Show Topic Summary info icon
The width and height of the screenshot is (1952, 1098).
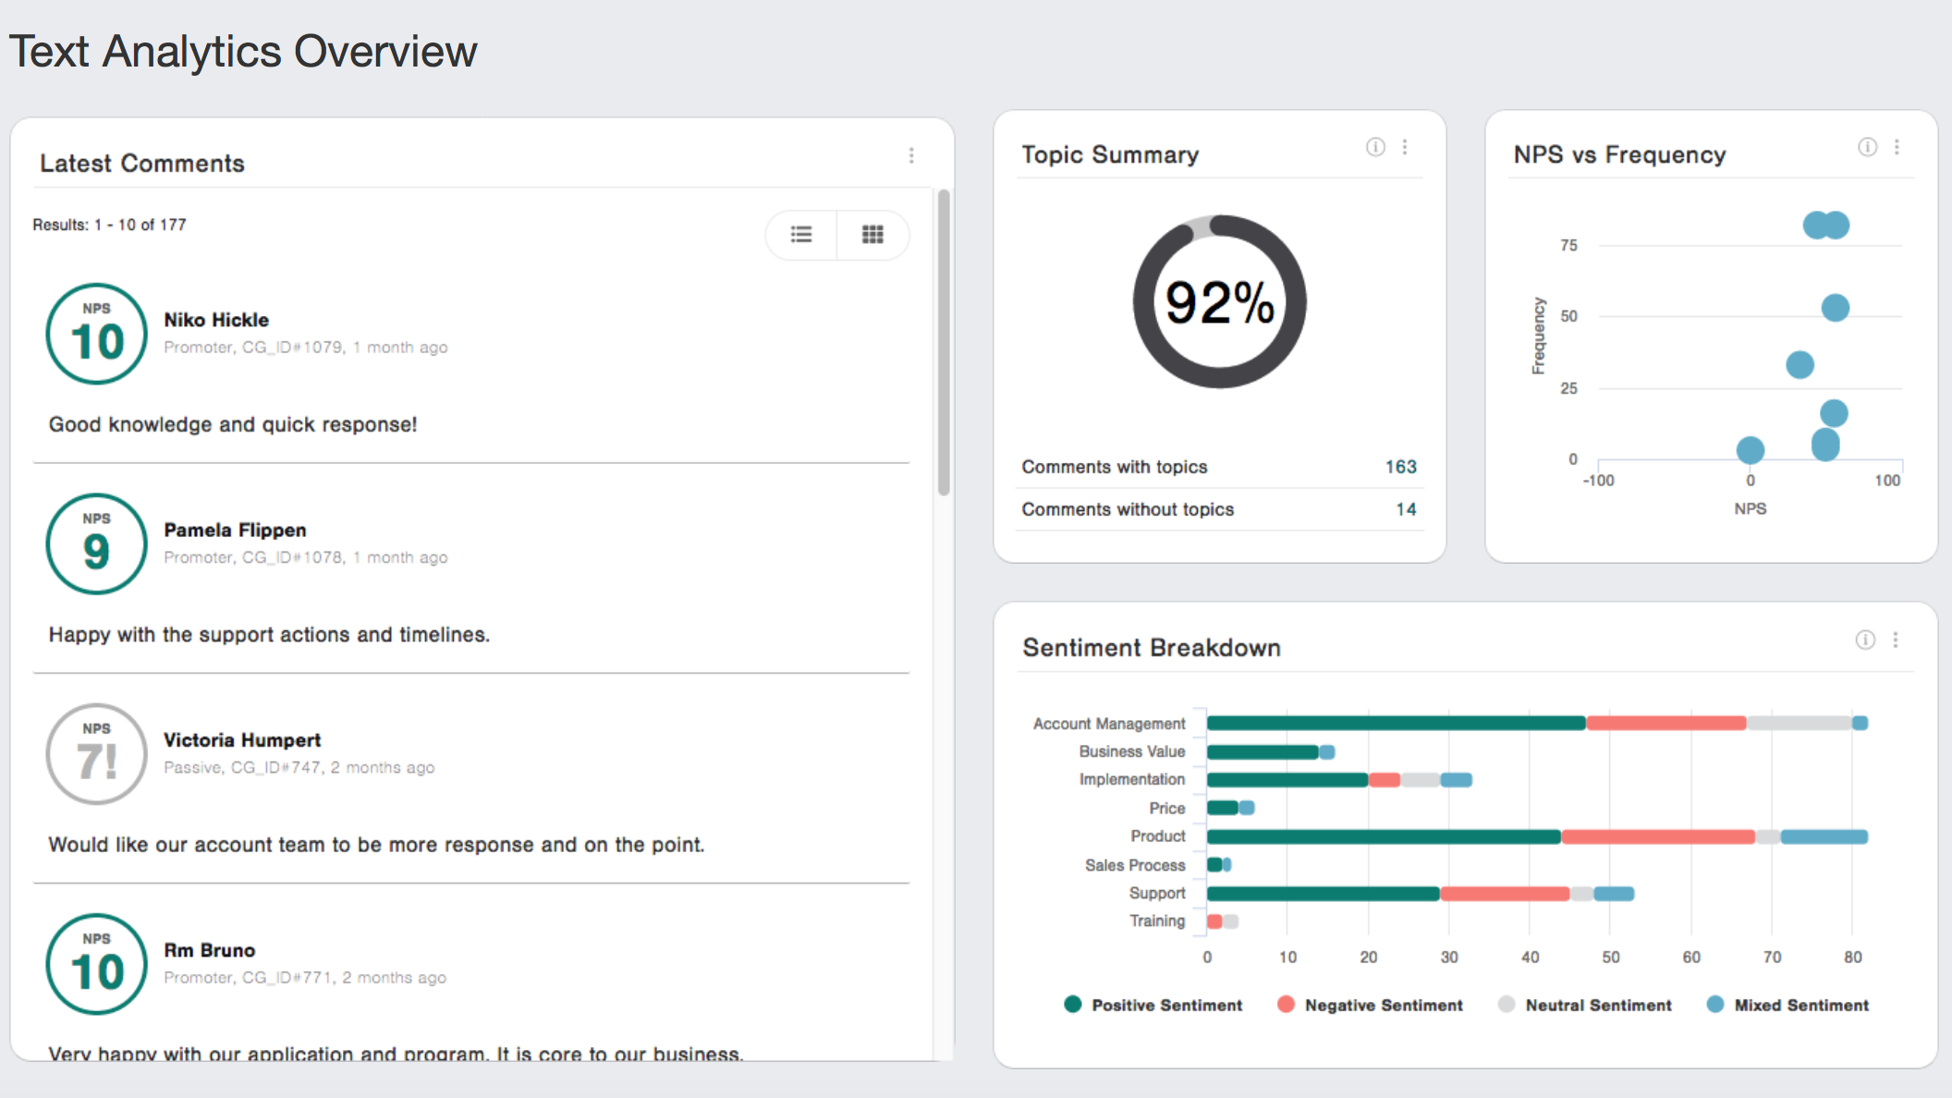tap(1375, 147)
